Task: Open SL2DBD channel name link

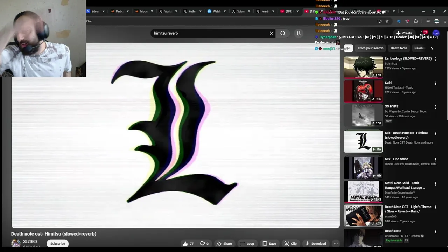Action: [x=30, y=241]
